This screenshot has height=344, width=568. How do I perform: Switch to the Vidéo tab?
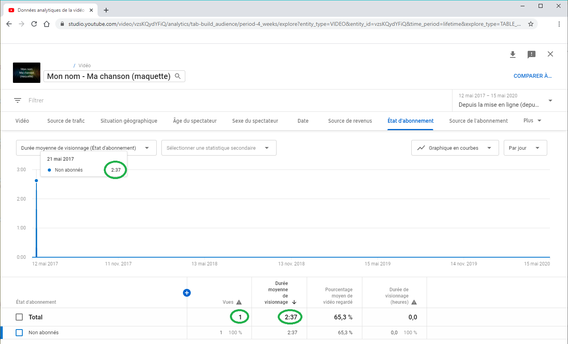22,121
